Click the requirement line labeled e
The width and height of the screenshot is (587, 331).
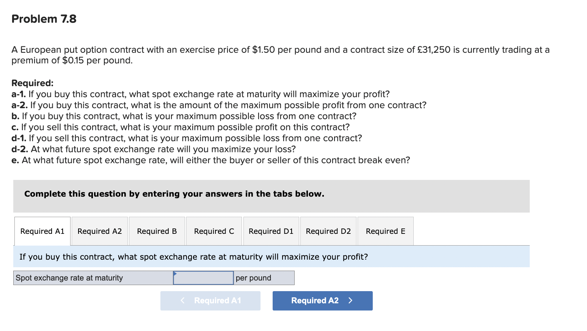[x=210, y=160]
